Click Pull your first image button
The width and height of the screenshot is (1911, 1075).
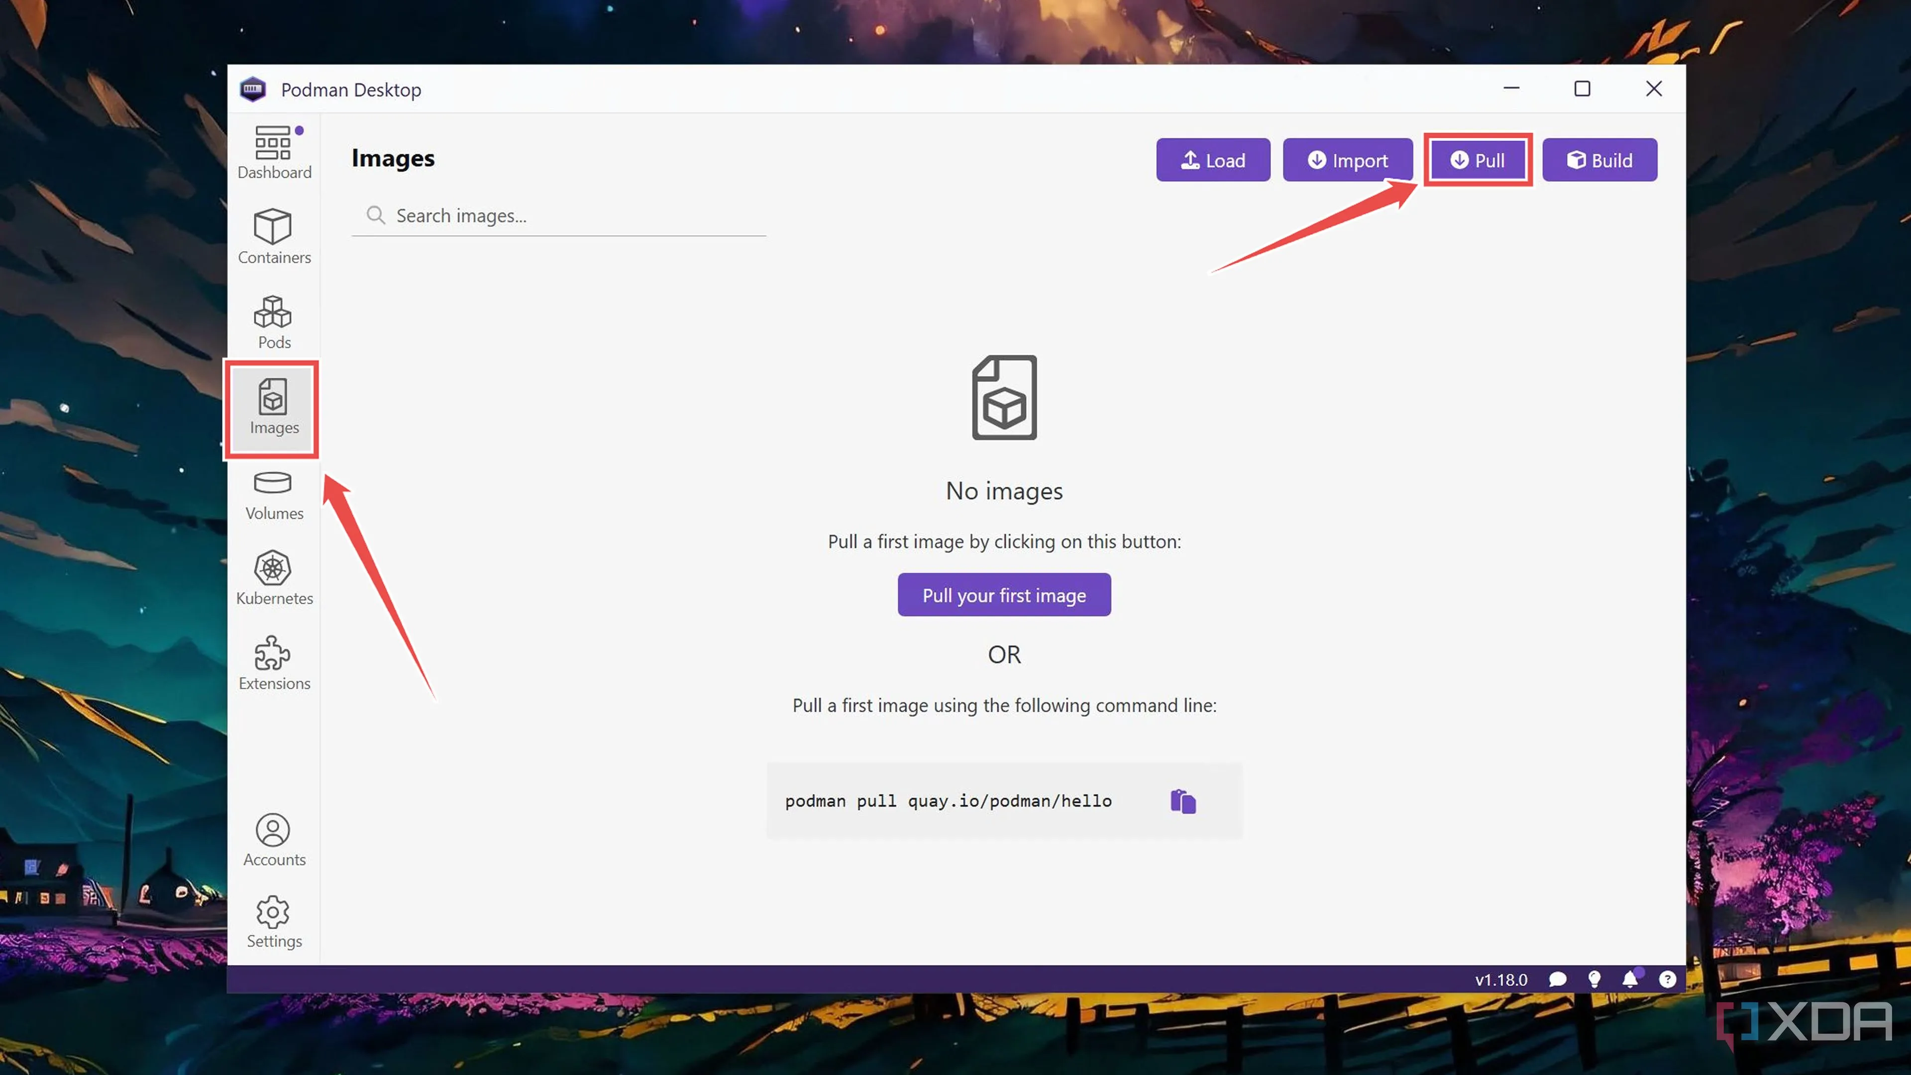[x=1004, y=595]
